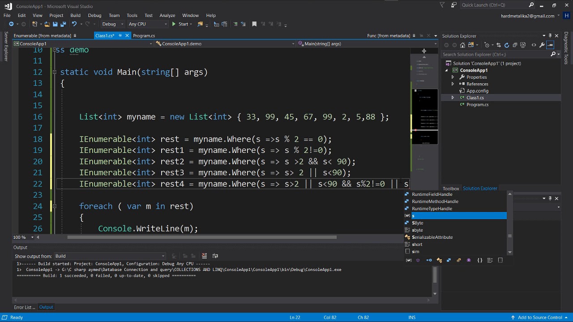Image resolution: width=573 pixels, height=322 pixels.
Task: Collapse the Main method code region
Action: coord(54,72)
